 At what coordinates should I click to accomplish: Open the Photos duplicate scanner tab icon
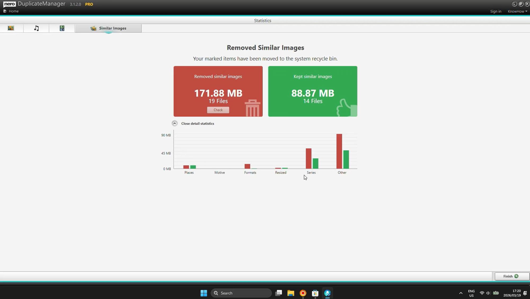click(11, 28)
